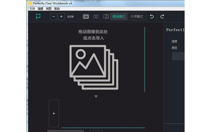Open the 视图 menu
This screenshot has height=132, width=211.
pyautogui.click(x=48, y=9)
